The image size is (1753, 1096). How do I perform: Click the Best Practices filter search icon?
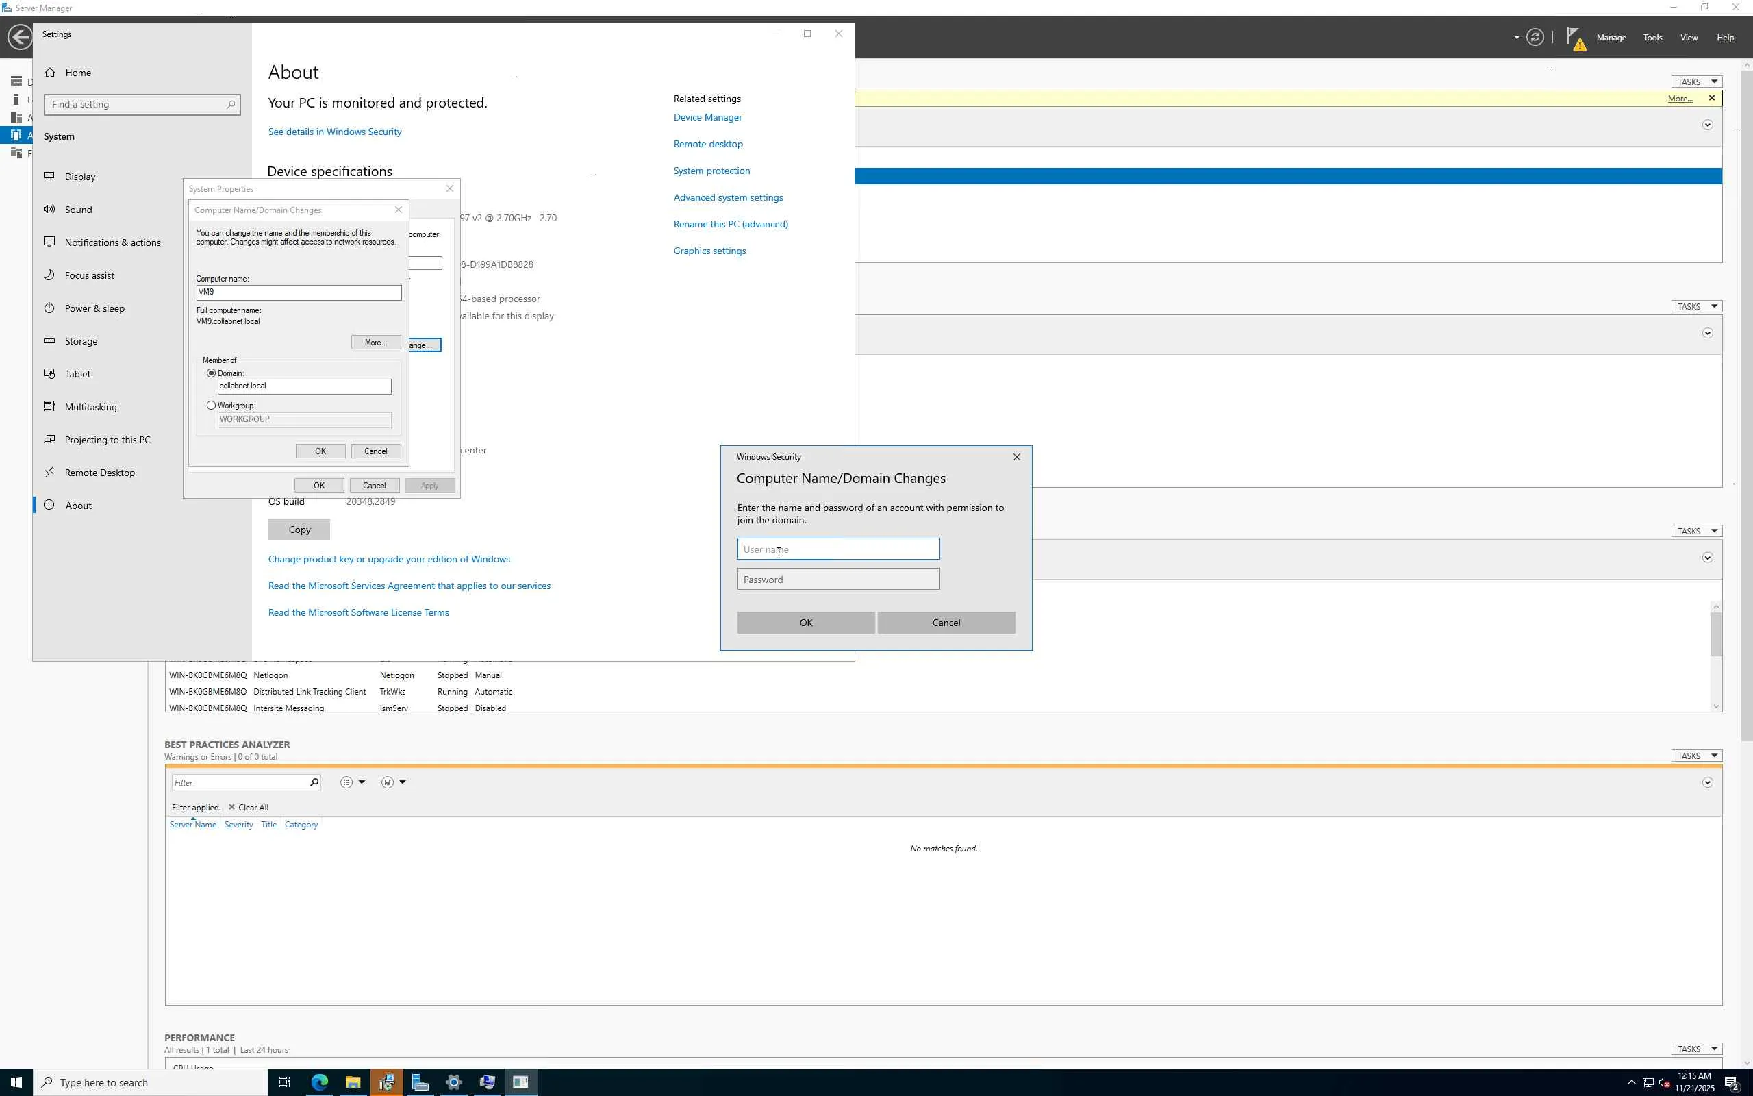tap(314, 782)
